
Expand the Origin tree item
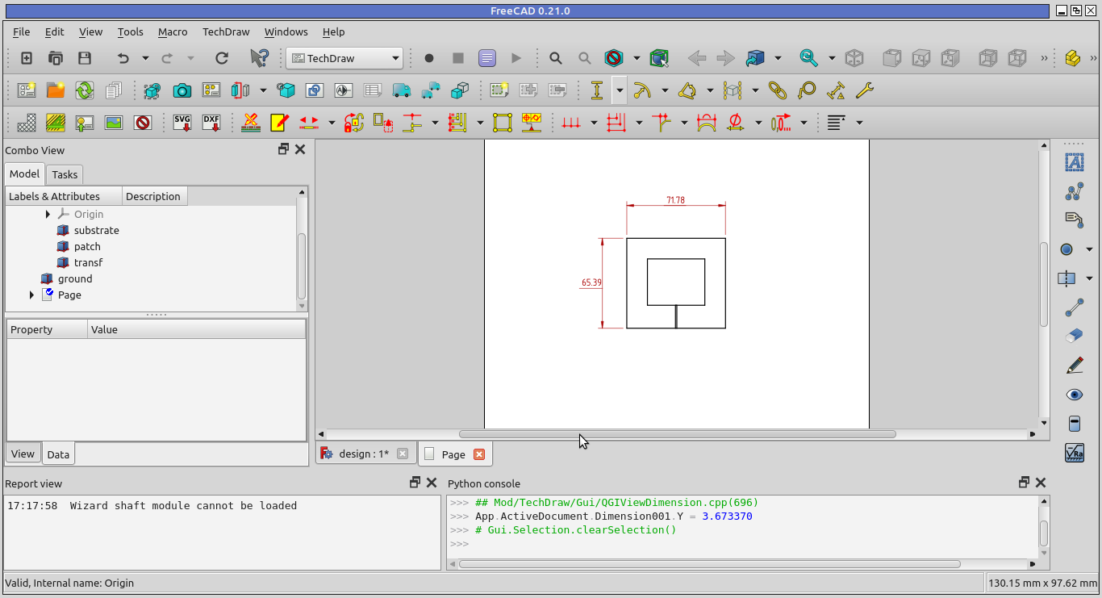click(x=48, y=214)
